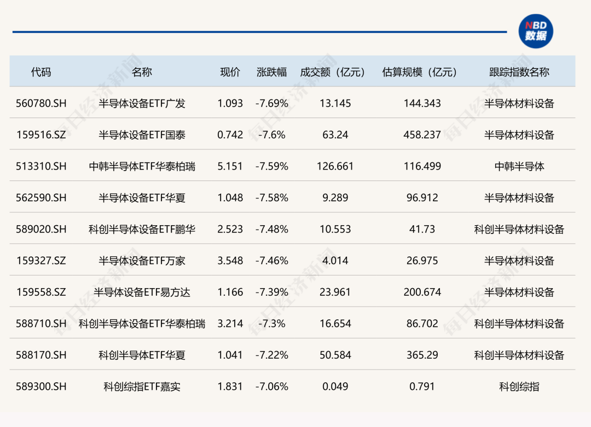Viewport: 591px width, 427px height.
Task: Click estimated scale 365.29
Action: pyautogui.click(x=422, y=355)
